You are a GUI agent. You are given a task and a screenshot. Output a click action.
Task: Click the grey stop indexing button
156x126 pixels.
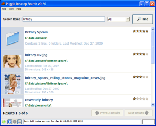pyautogui.click(x=15, y=121)
